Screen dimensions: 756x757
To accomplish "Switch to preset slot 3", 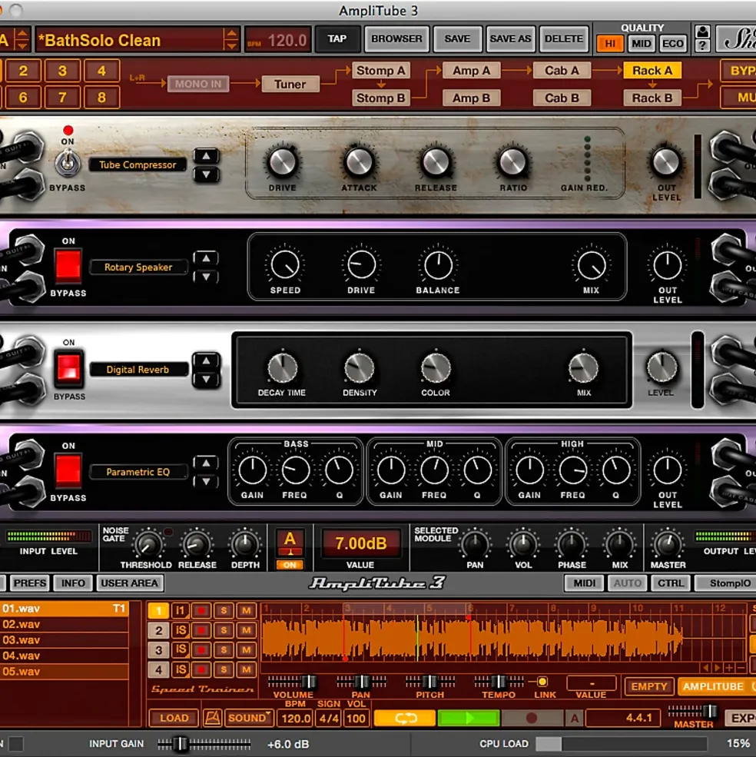I will (x=62, y=71).
